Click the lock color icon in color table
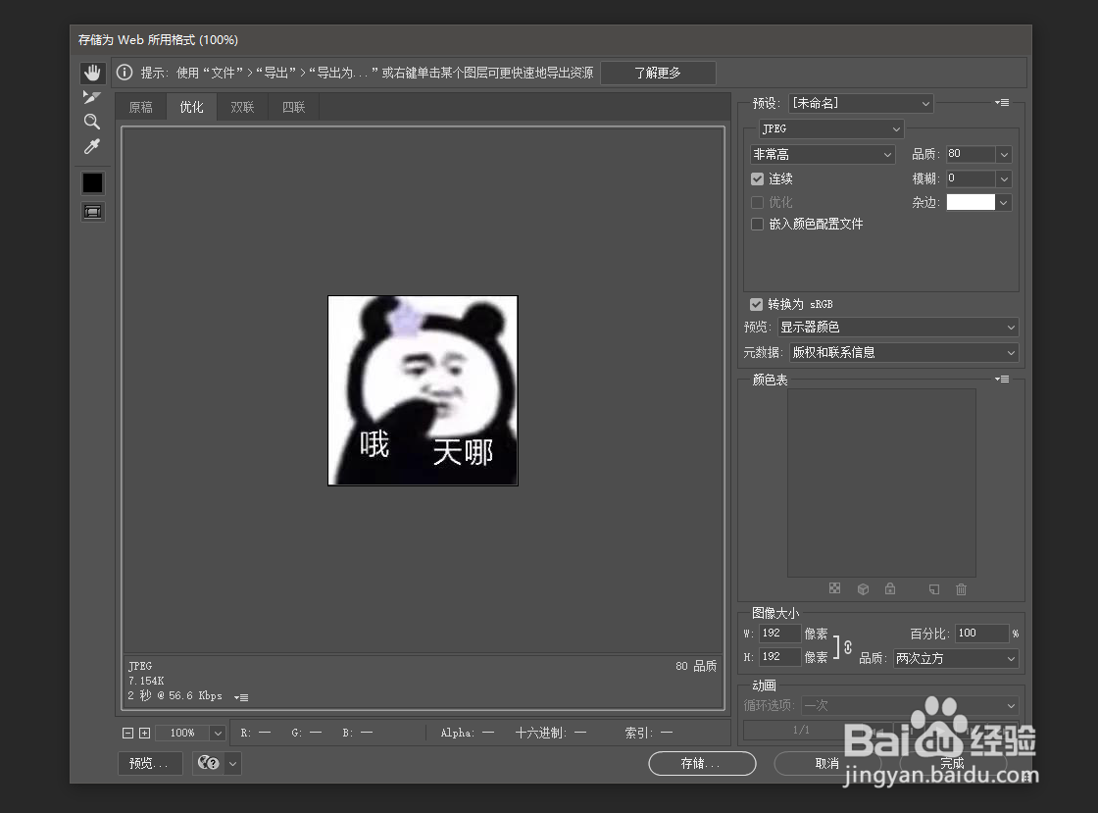This screenshot has height=813, width=1098. [x=890, y=588]
